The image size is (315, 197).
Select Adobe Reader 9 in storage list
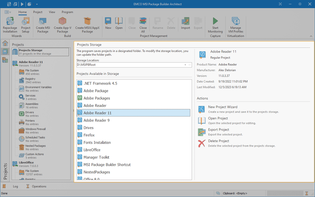click(134, 120)
